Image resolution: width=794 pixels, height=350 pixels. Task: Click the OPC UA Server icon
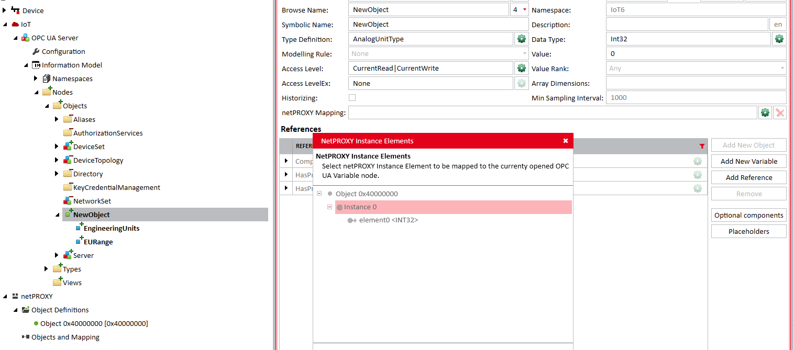pyautogui.click(x=25, y=38)
